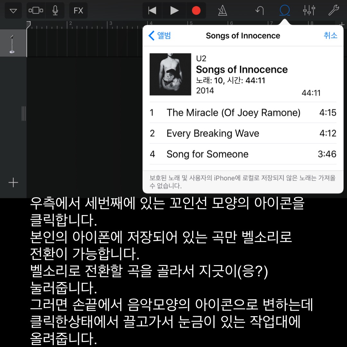The image size is (347, 347).
Task: Select Song for Someone track
Action: tap(243, 154)
